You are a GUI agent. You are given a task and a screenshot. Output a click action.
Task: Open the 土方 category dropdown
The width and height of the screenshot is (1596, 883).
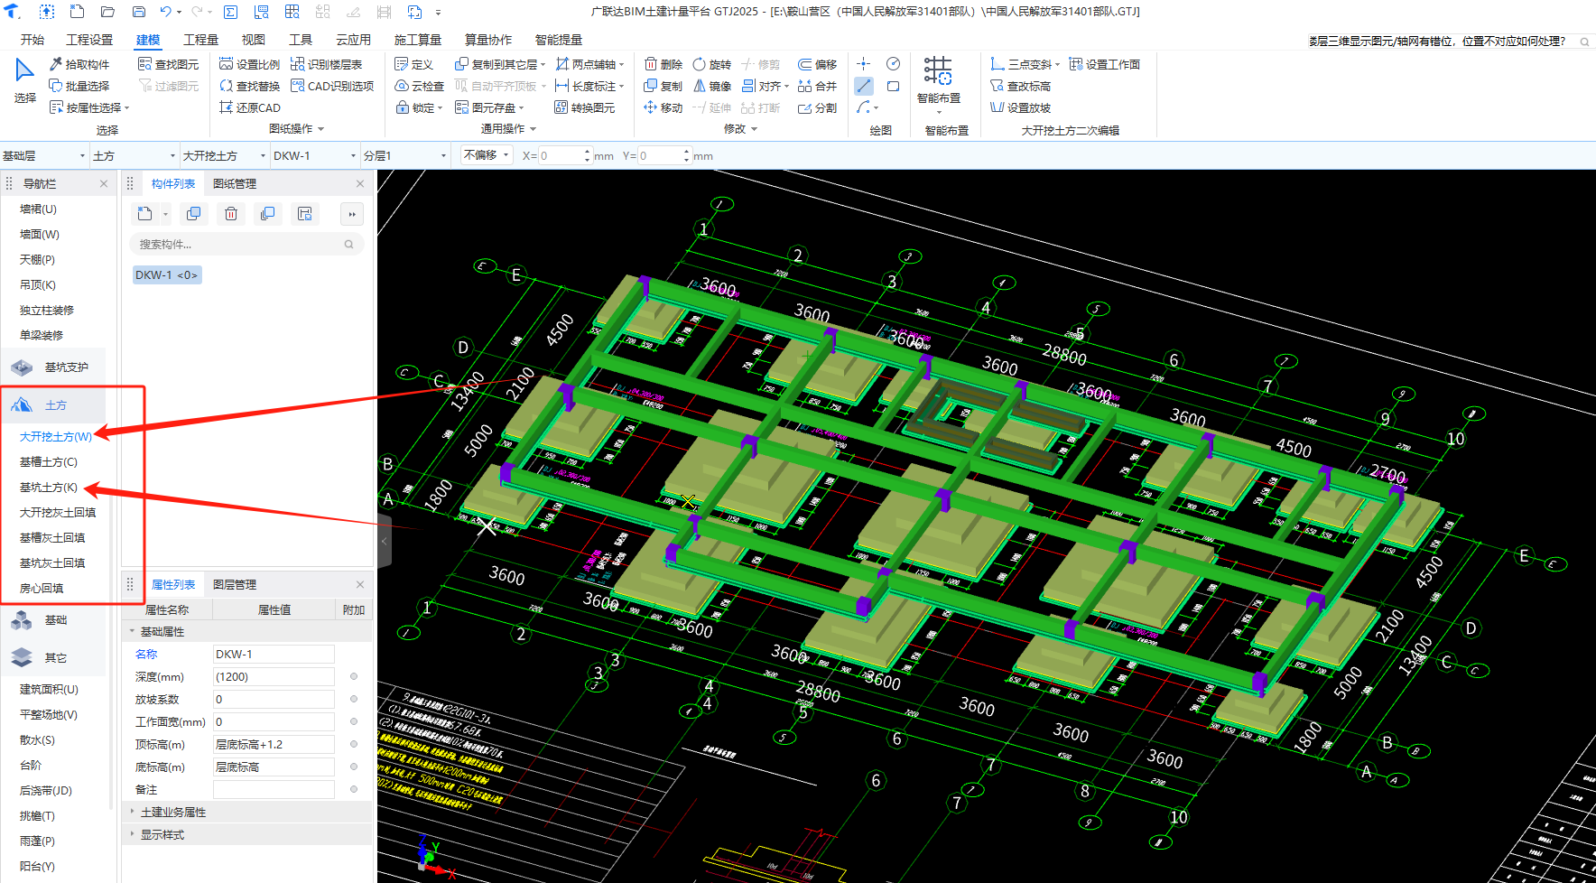[135, 155]
